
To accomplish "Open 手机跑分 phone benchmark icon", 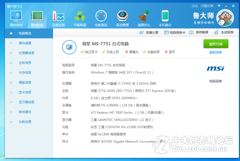I will (x=165, y=16).
